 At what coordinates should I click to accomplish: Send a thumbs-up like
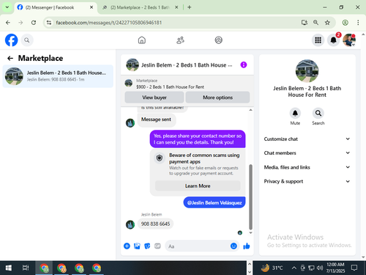pos(247,246)
